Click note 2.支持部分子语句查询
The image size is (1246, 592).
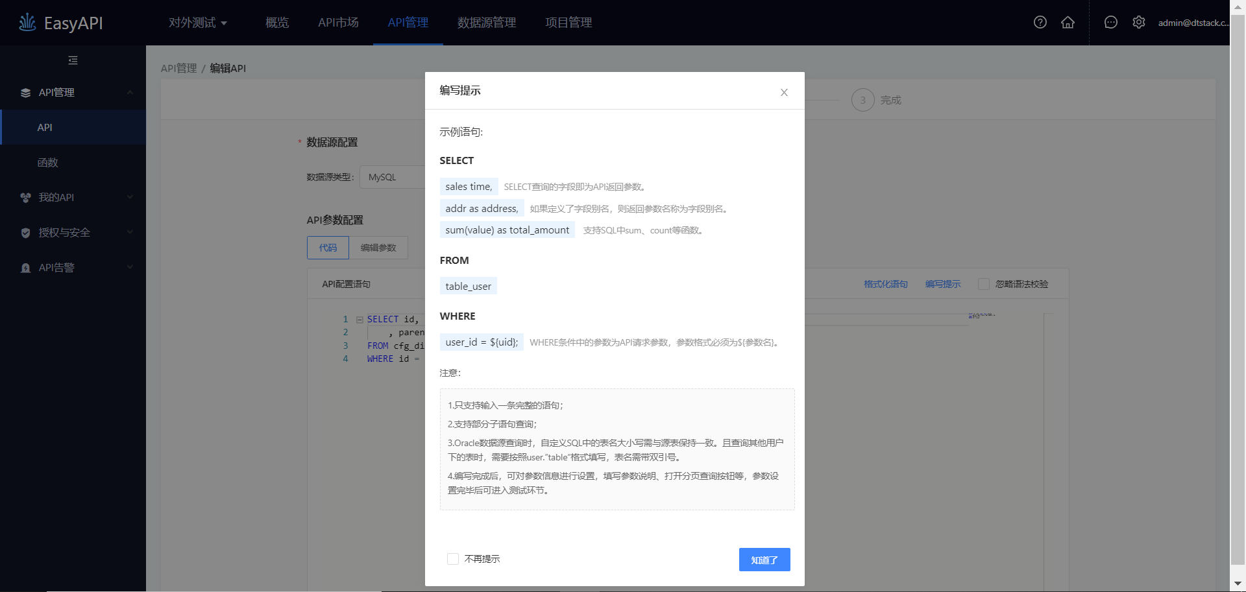[x=492, y=424]
